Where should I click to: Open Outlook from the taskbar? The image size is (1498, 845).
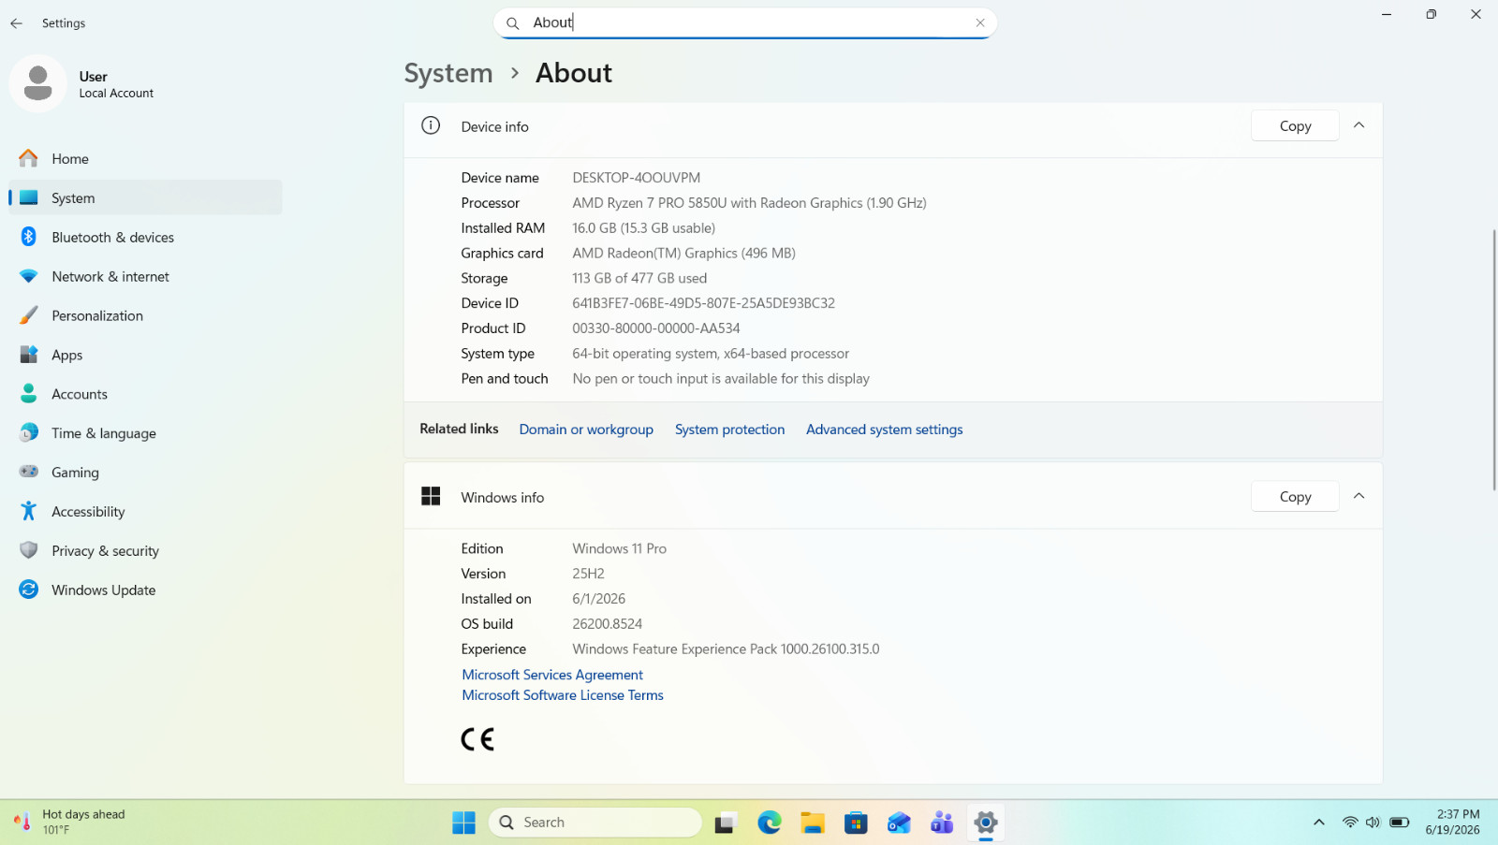tap(899, 823)
